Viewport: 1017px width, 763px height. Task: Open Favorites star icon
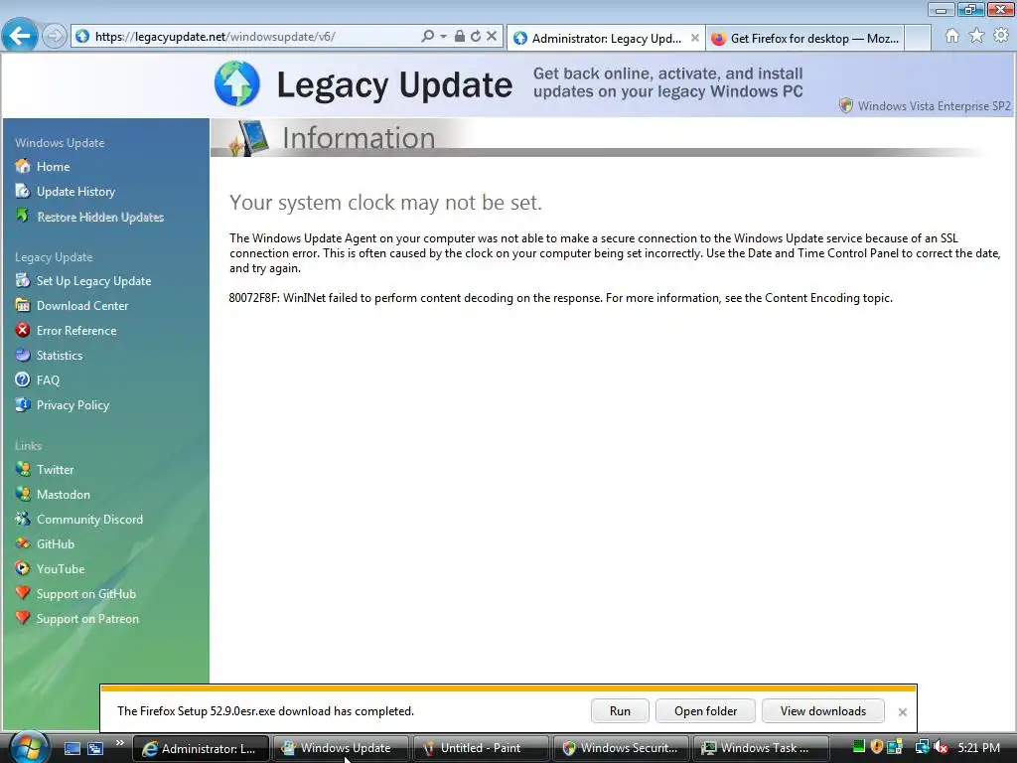tap(977, 36)
